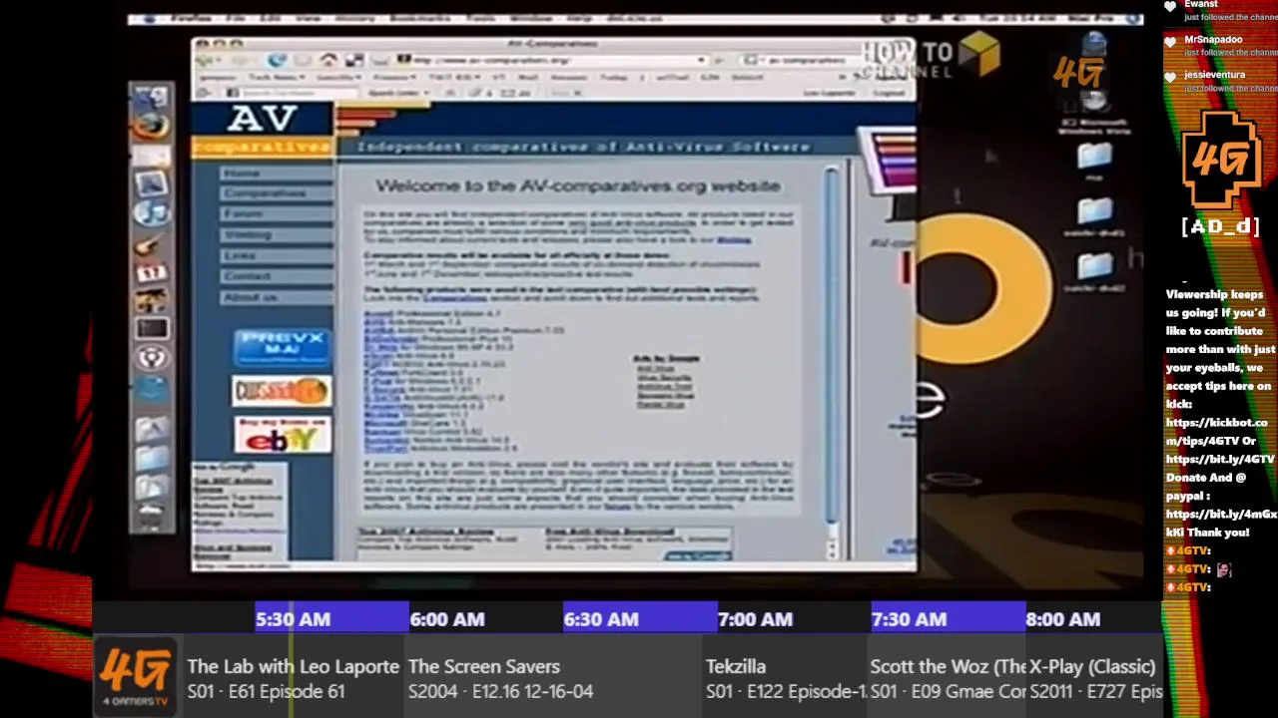Click the Home link on AV-Comparatives
The height and width of the screenshot is (718, 1278).
(277, 173)
